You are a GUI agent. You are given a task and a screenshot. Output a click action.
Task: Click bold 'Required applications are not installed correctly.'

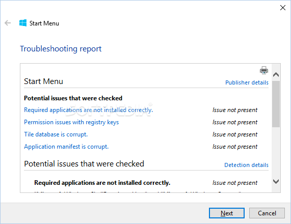pyautogui.click(x=102, y=183)
